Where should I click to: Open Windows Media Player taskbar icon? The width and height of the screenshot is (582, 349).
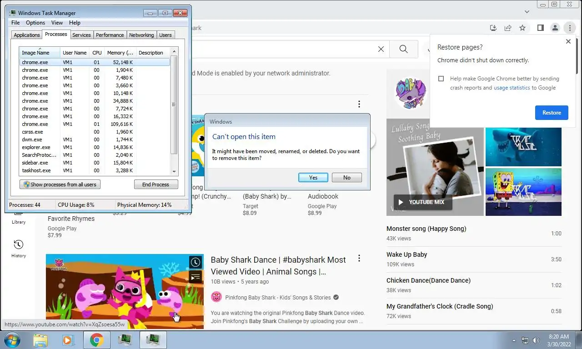pos(68,340)
